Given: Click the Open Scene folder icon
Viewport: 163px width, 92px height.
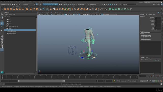Looking at the screenshot, I should click(14, 4).
